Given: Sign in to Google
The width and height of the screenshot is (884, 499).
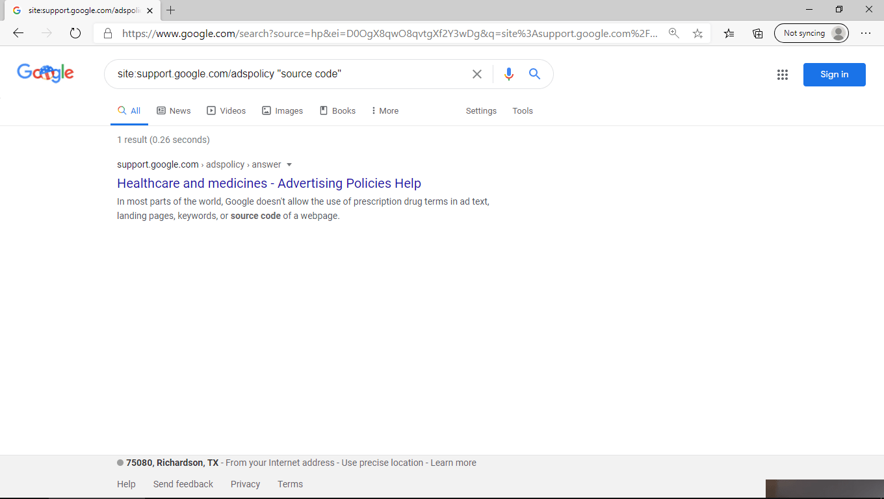Looking at the screenshot, I should [x=834, y=74].
